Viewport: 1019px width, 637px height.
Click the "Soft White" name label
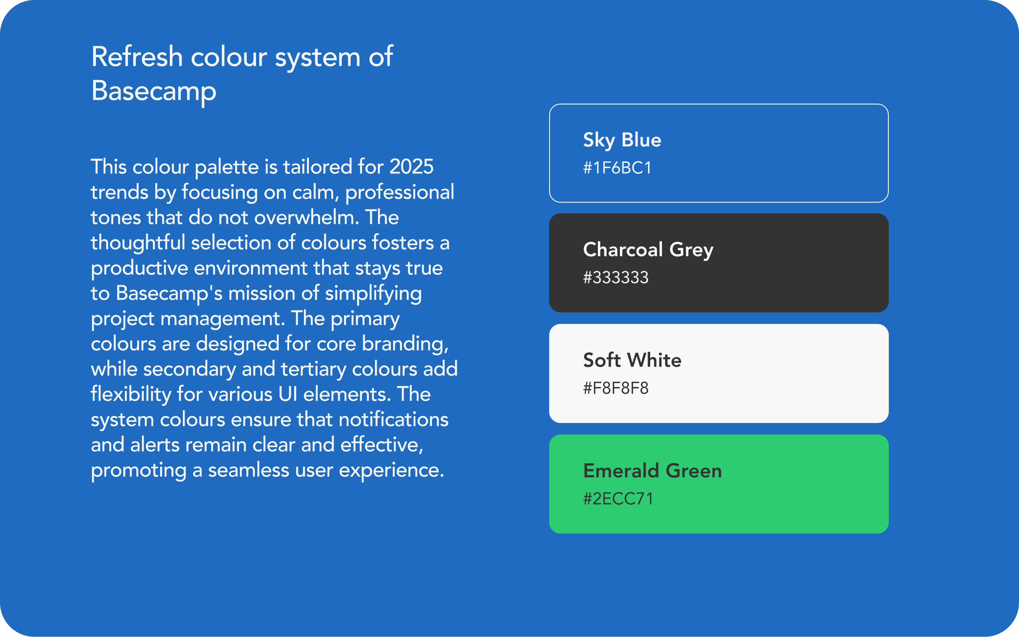pos(632,360)
